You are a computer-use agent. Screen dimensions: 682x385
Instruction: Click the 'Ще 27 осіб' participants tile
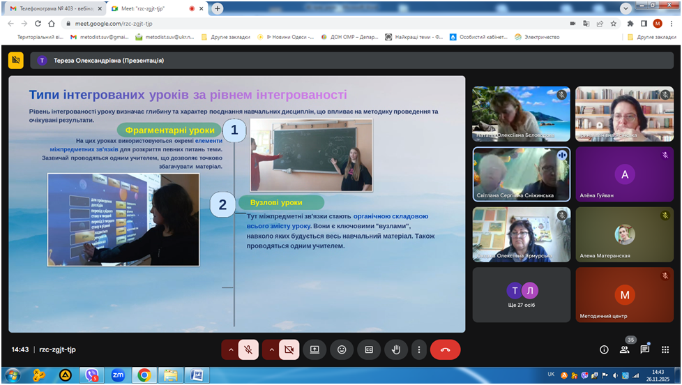point(521,295)
